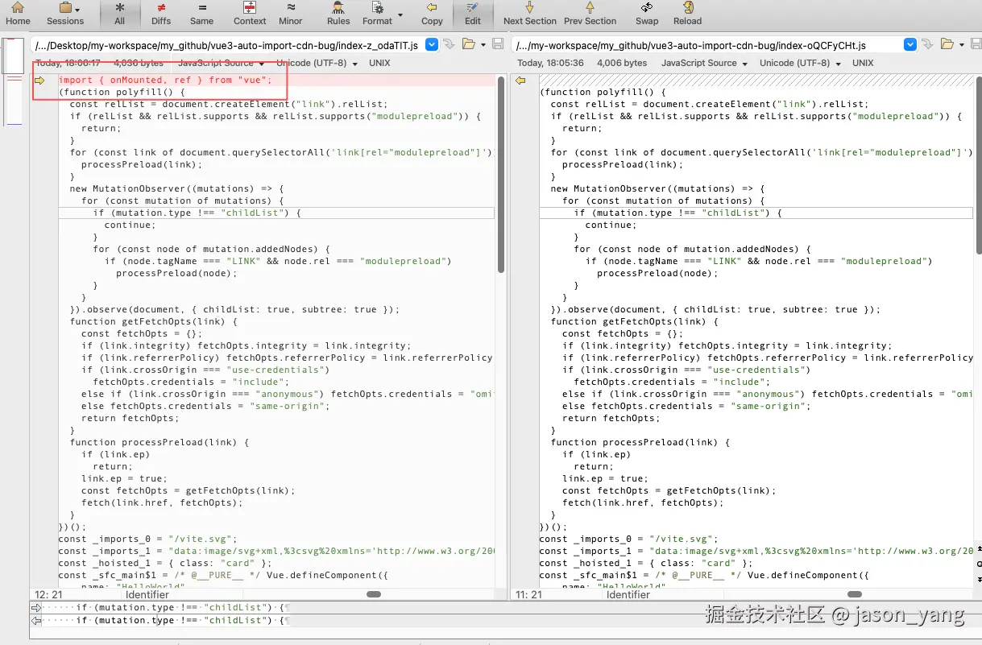Jump to the Next Section
The width and height of the screenshot is (982, 645).
pyautogui.click(x=529, y=14)
